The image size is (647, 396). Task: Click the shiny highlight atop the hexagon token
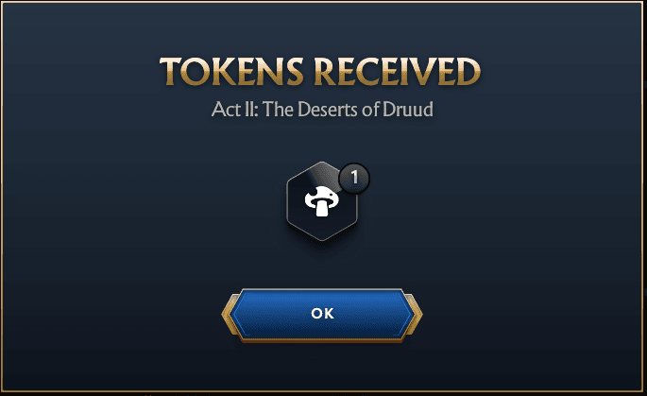(325, 174)
